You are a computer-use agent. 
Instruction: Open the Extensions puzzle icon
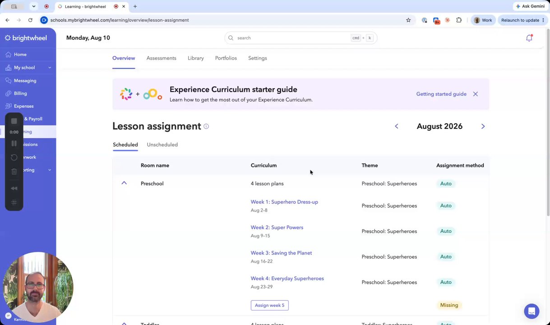tap(459, 20)
